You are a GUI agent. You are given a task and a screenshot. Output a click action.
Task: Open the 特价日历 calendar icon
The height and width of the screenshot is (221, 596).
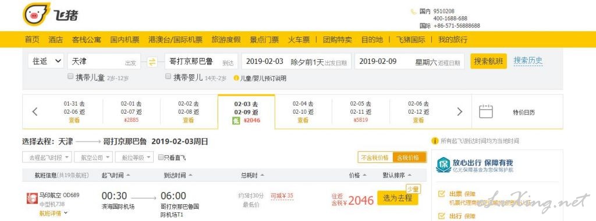(x=486, y=111)
